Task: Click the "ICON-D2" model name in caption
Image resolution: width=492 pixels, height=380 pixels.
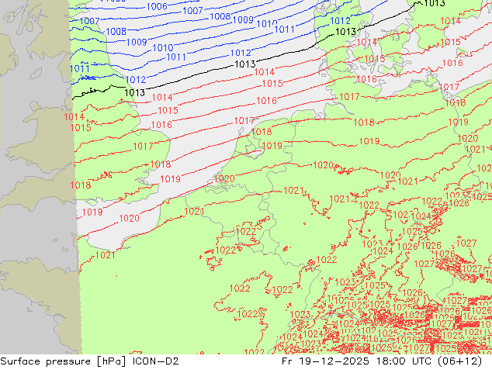Action: 156,361
